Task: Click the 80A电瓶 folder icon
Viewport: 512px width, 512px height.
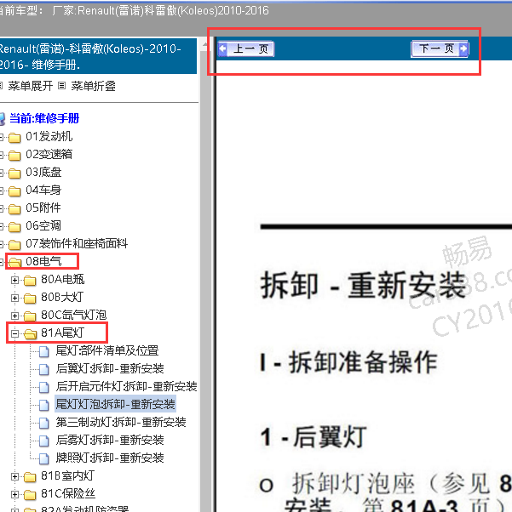Action: tap(30, 281)
